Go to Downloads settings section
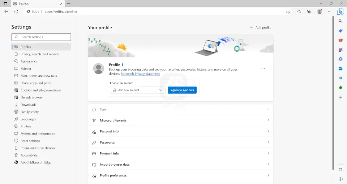 (x=28, y=105)
